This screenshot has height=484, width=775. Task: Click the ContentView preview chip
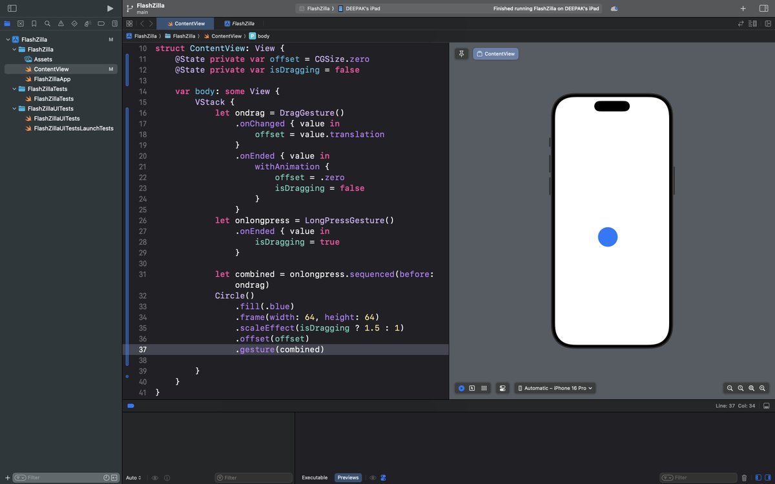tap(495, 54)
